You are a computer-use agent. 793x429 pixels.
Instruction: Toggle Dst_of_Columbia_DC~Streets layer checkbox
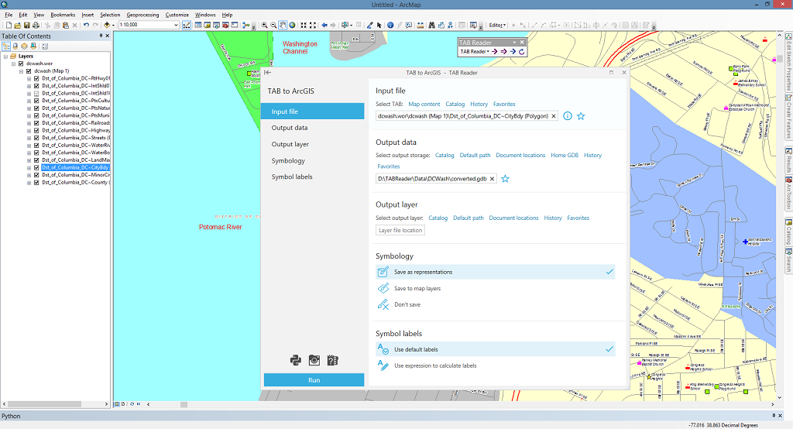point(36,138)
